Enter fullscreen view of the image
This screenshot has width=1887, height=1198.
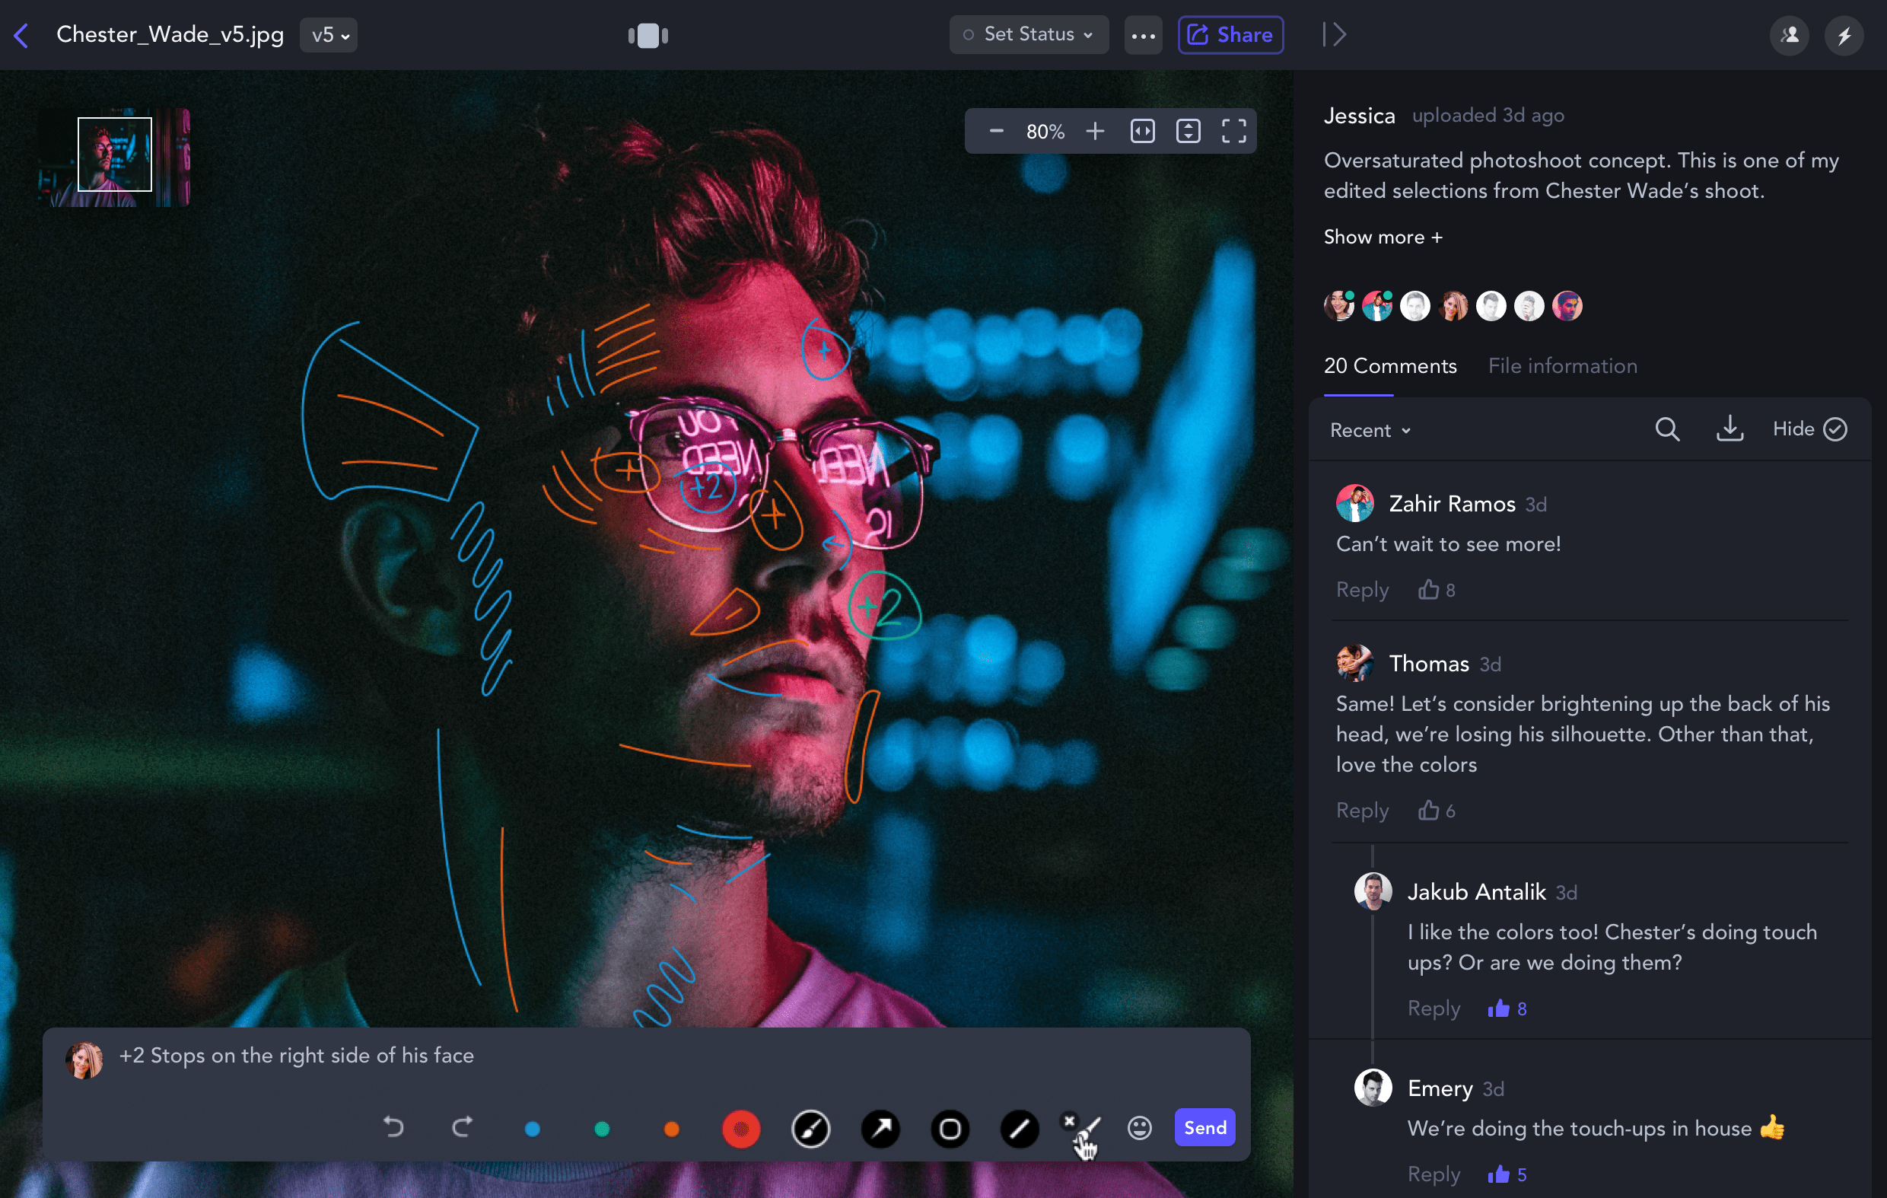(x=1233, y=130)
